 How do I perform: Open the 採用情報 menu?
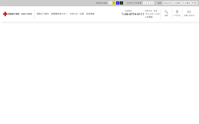[x=90, y=14]
